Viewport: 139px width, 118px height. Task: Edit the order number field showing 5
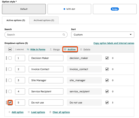(20, 102)
